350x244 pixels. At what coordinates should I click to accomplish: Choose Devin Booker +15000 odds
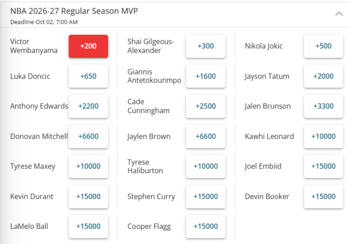pos(323,197)
